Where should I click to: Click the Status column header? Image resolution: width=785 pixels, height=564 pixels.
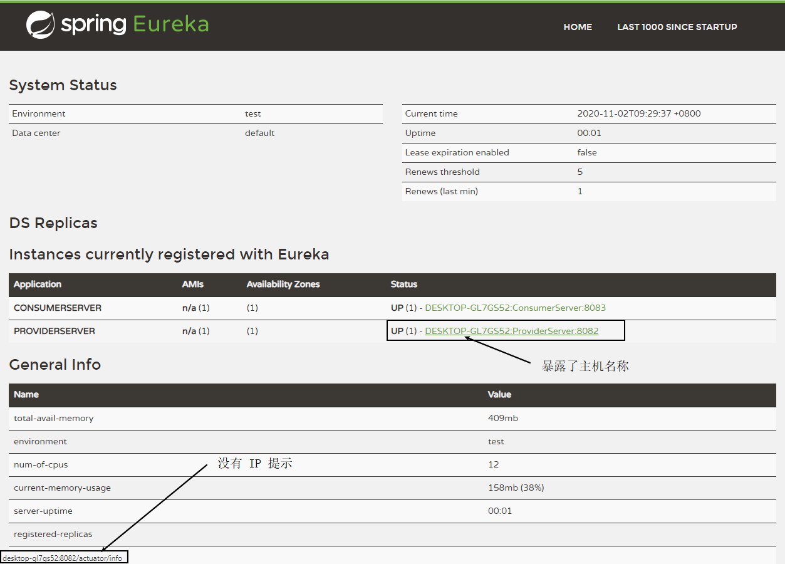click(x=403, y=285)
